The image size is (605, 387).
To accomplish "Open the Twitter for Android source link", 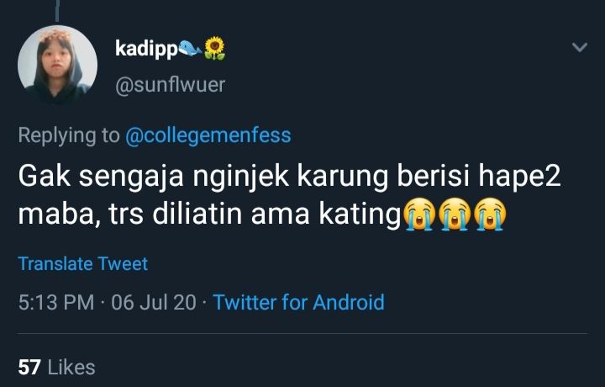I will click(298, 302).
